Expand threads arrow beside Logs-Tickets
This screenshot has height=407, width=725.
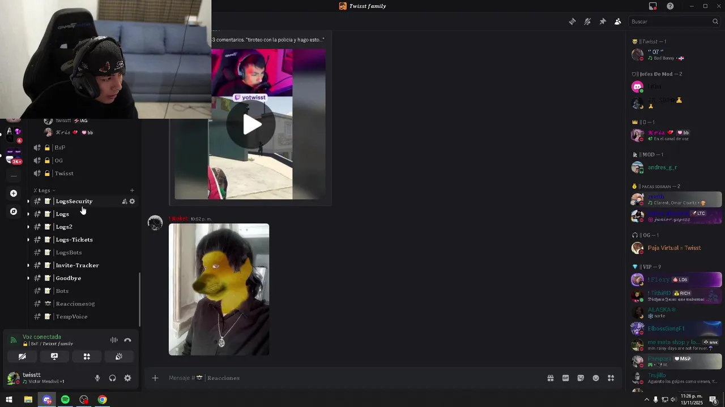(28, 240)
